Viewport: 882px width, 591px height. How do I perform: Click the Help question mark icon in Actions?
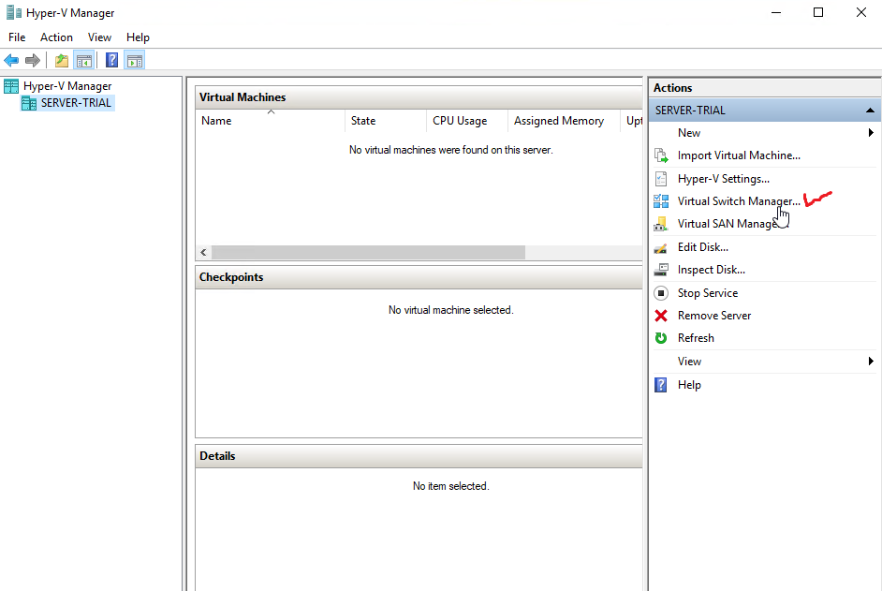(x=661, y=385)
